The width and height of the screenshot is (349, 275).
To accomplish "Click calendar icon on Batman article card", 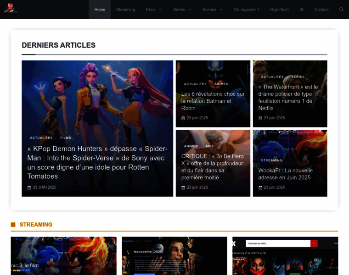I will [183, 118].
